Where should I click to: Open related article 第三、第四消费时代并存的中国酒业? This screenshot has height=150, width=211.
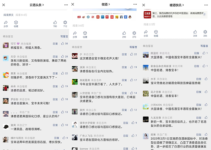(175, 15)
